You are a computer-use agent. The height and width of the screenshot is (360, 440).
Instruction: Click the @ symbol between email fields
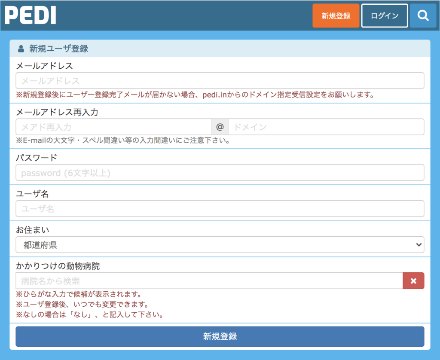(220, 127)
